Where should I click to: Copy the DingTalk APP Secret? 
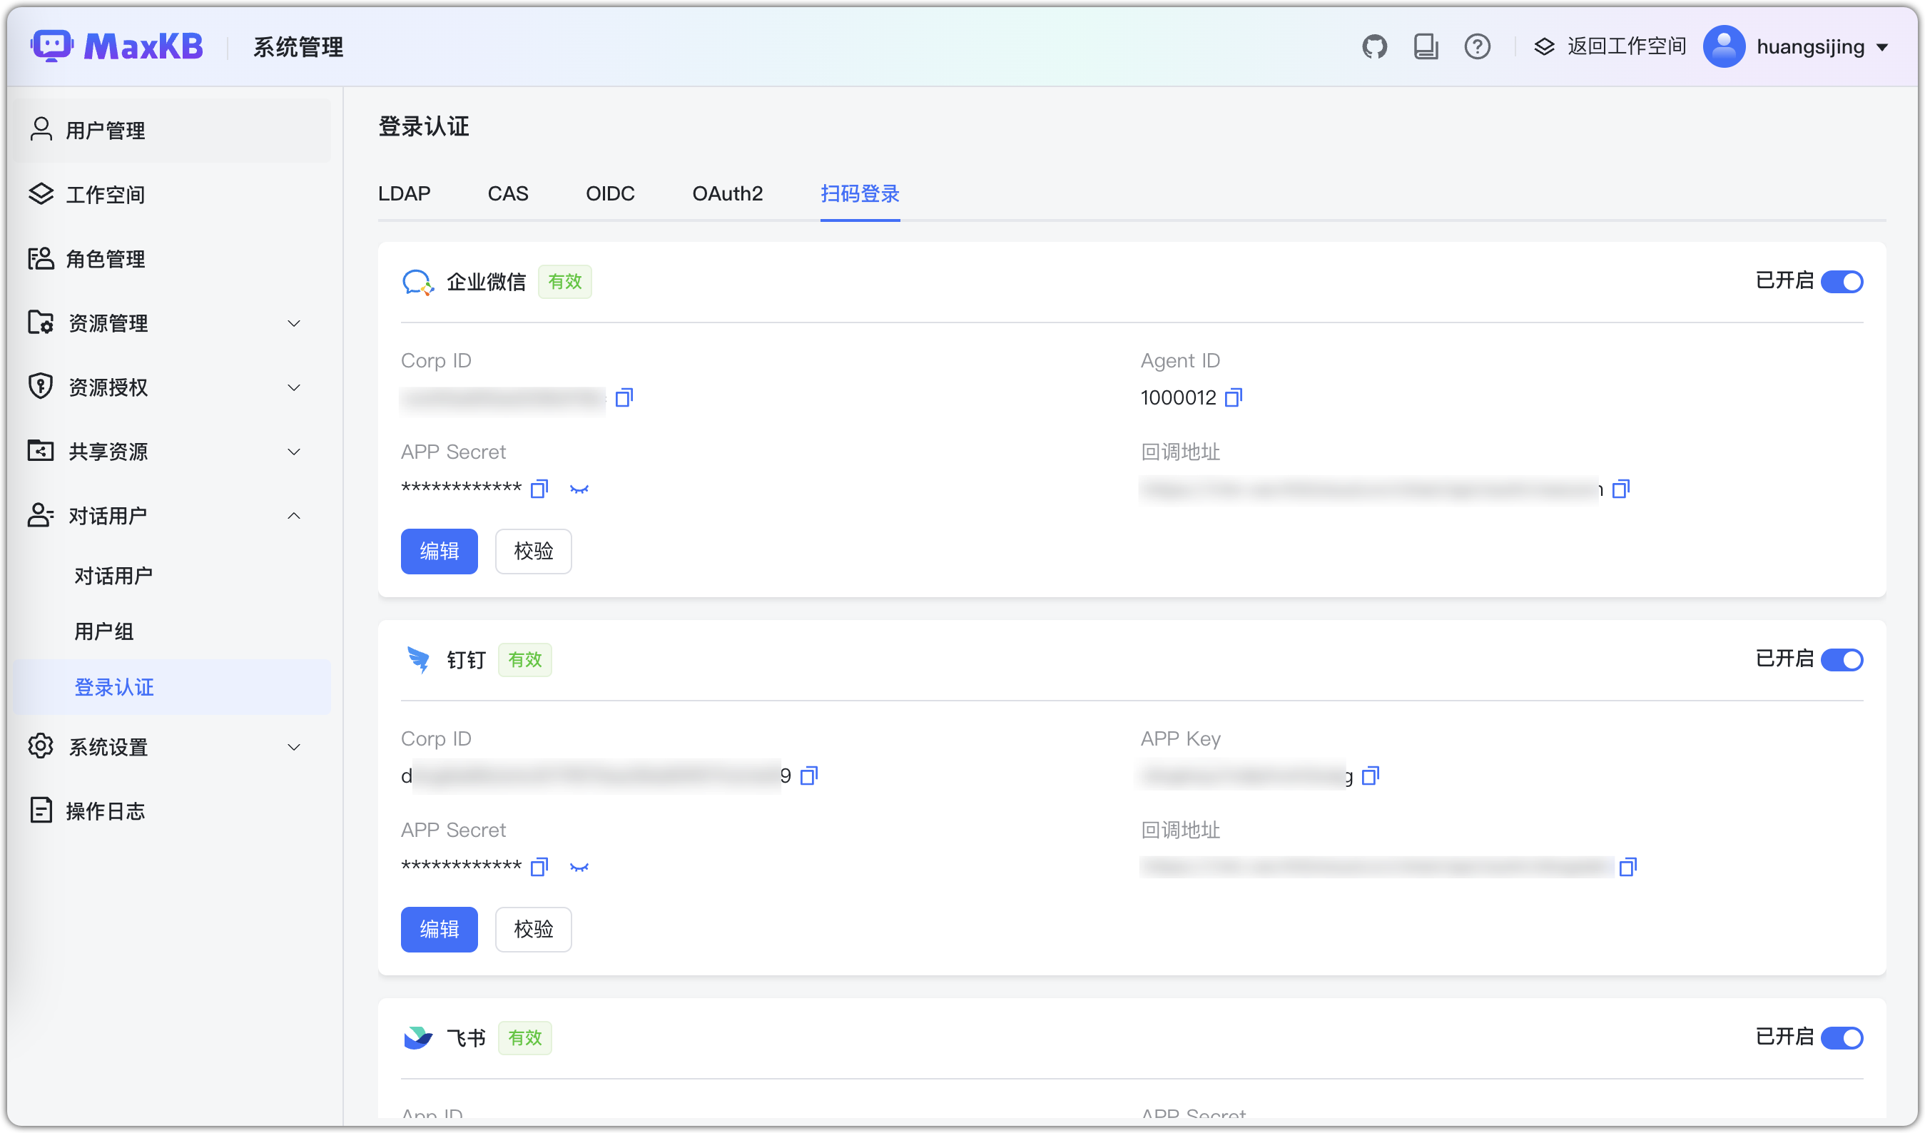click(539, 866)
